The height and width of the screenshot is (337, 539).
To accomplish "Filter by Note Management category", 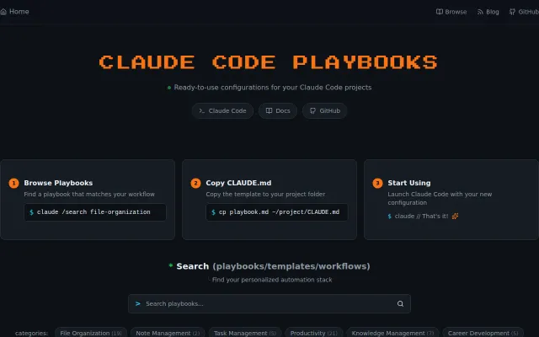I will tap(168, 333).
